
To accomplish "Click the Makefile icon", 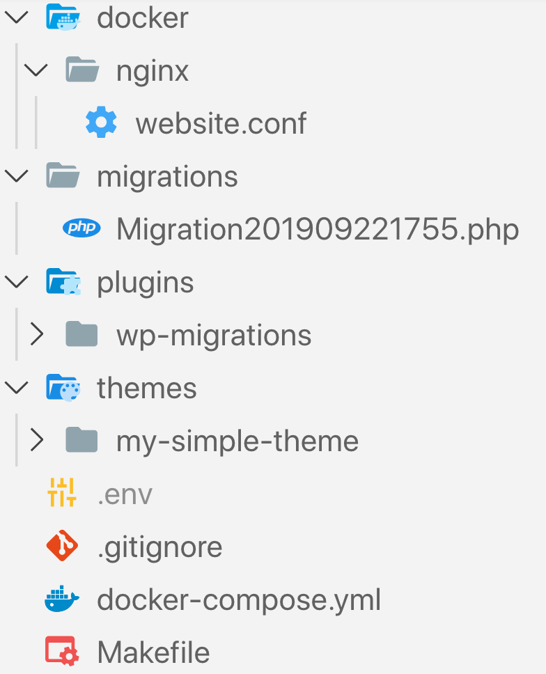I will [63, 652].
